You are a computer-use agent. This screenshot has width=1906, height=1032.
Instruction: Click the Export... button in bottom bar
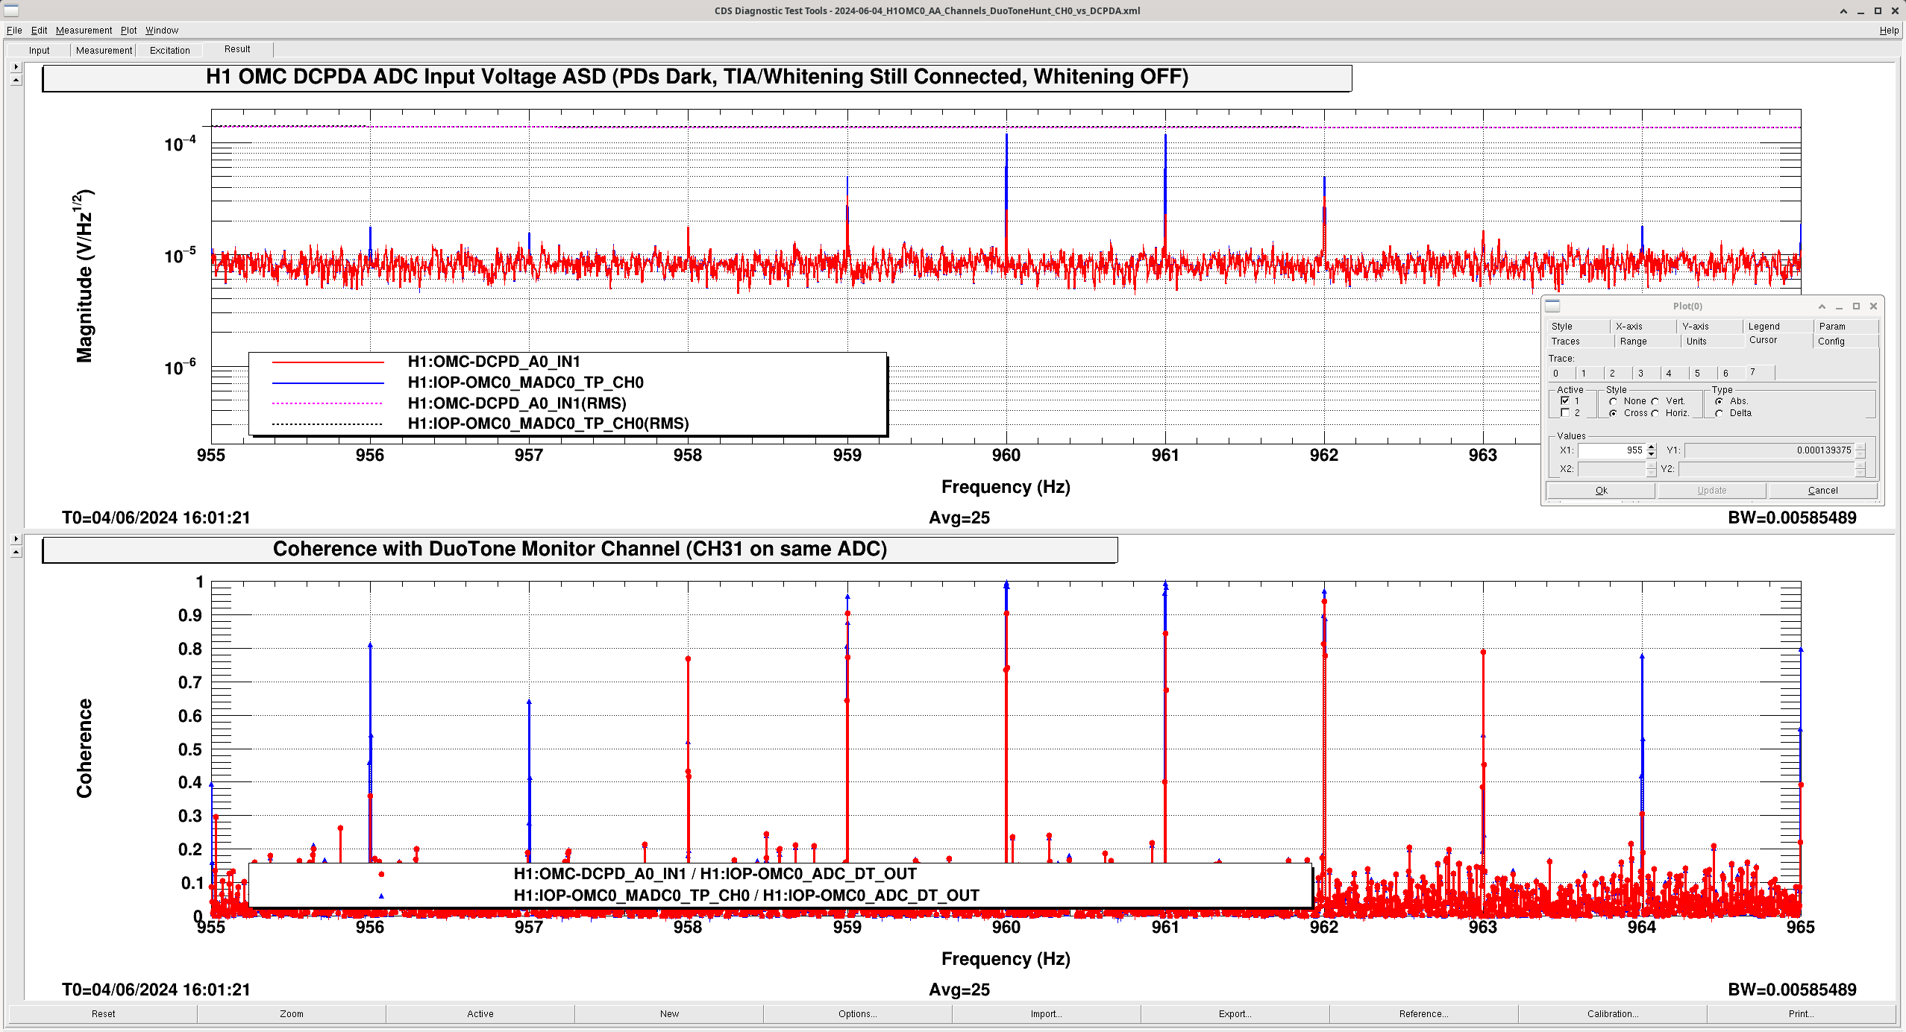[x=1235, y=1013]
